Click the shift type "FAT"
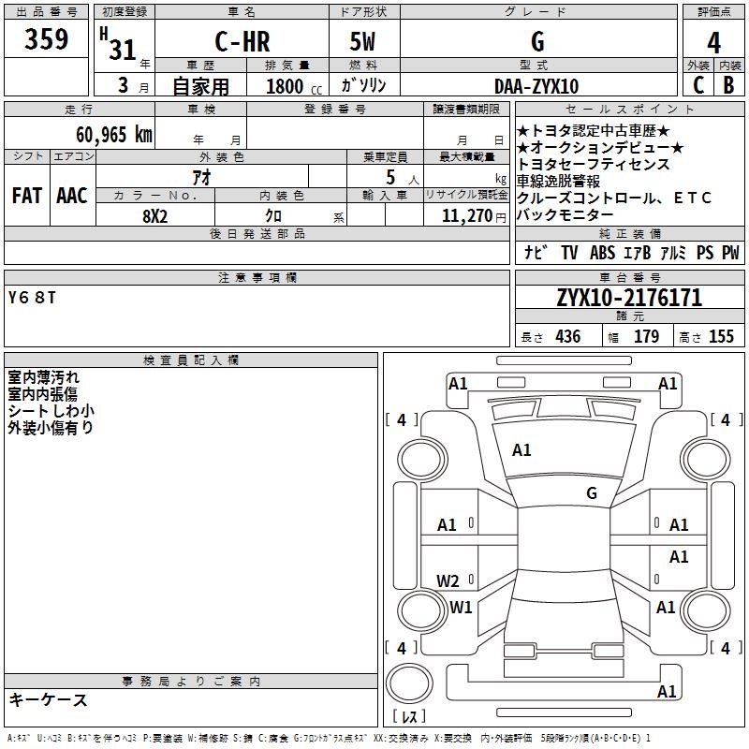 [27, 196]
